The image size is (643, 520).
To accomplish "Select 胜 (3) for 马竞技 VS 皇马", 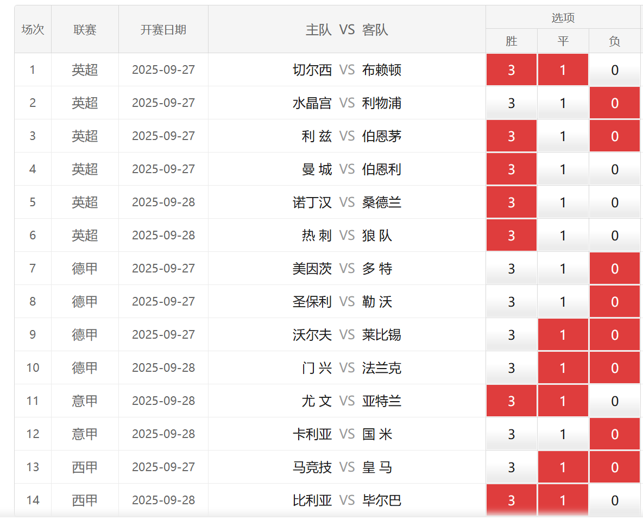I will click(511, 467).
